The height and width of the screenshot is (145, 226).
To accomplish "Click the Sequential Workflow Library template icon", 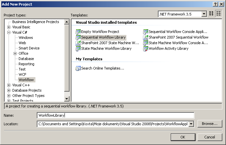I will pos(78,37).
